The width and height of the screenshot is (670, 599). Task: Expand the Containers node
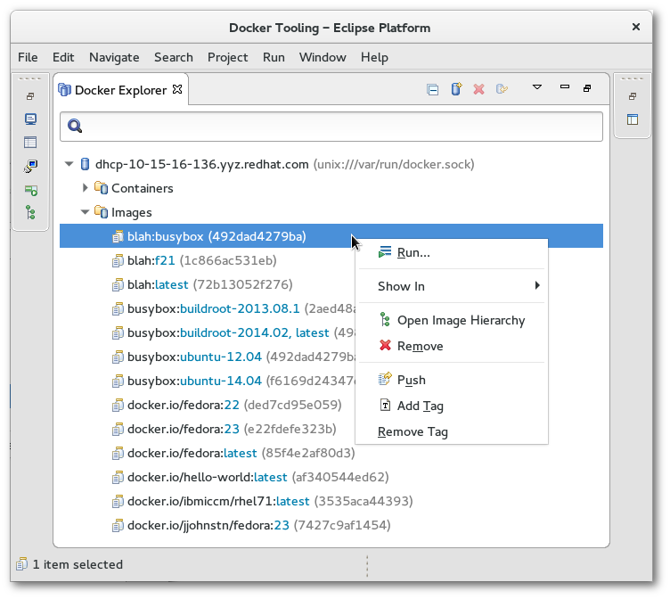click(x=85, y=188)
